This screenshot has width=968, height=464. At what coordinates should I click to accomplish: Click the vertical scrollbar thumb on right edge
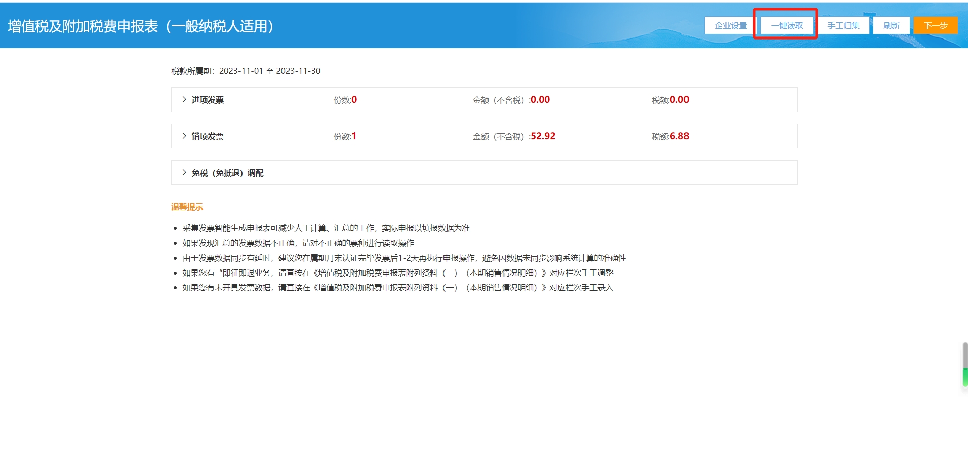[965, 365]
